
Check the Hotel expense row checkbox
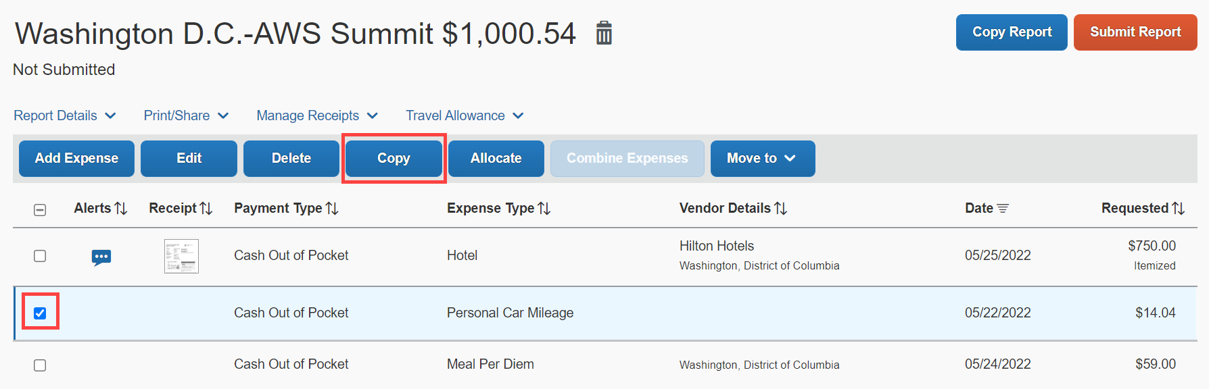click(40, 256)
